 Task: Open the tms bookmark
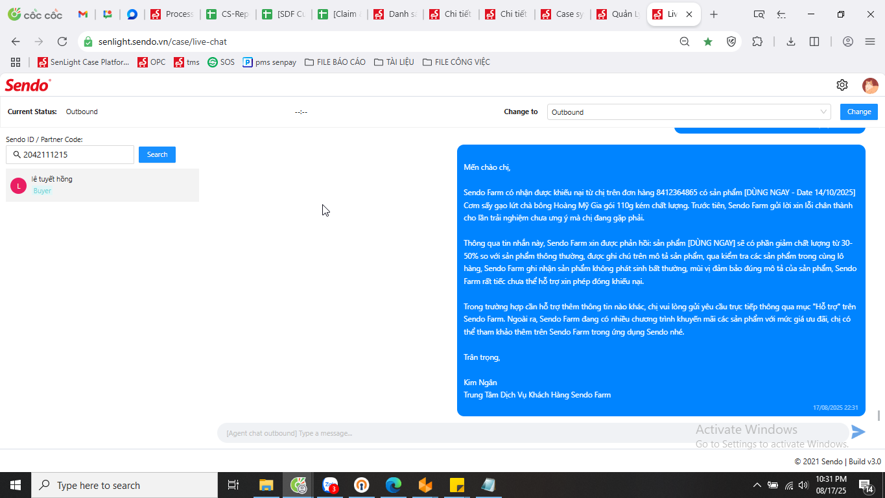[x=187, y=62]
